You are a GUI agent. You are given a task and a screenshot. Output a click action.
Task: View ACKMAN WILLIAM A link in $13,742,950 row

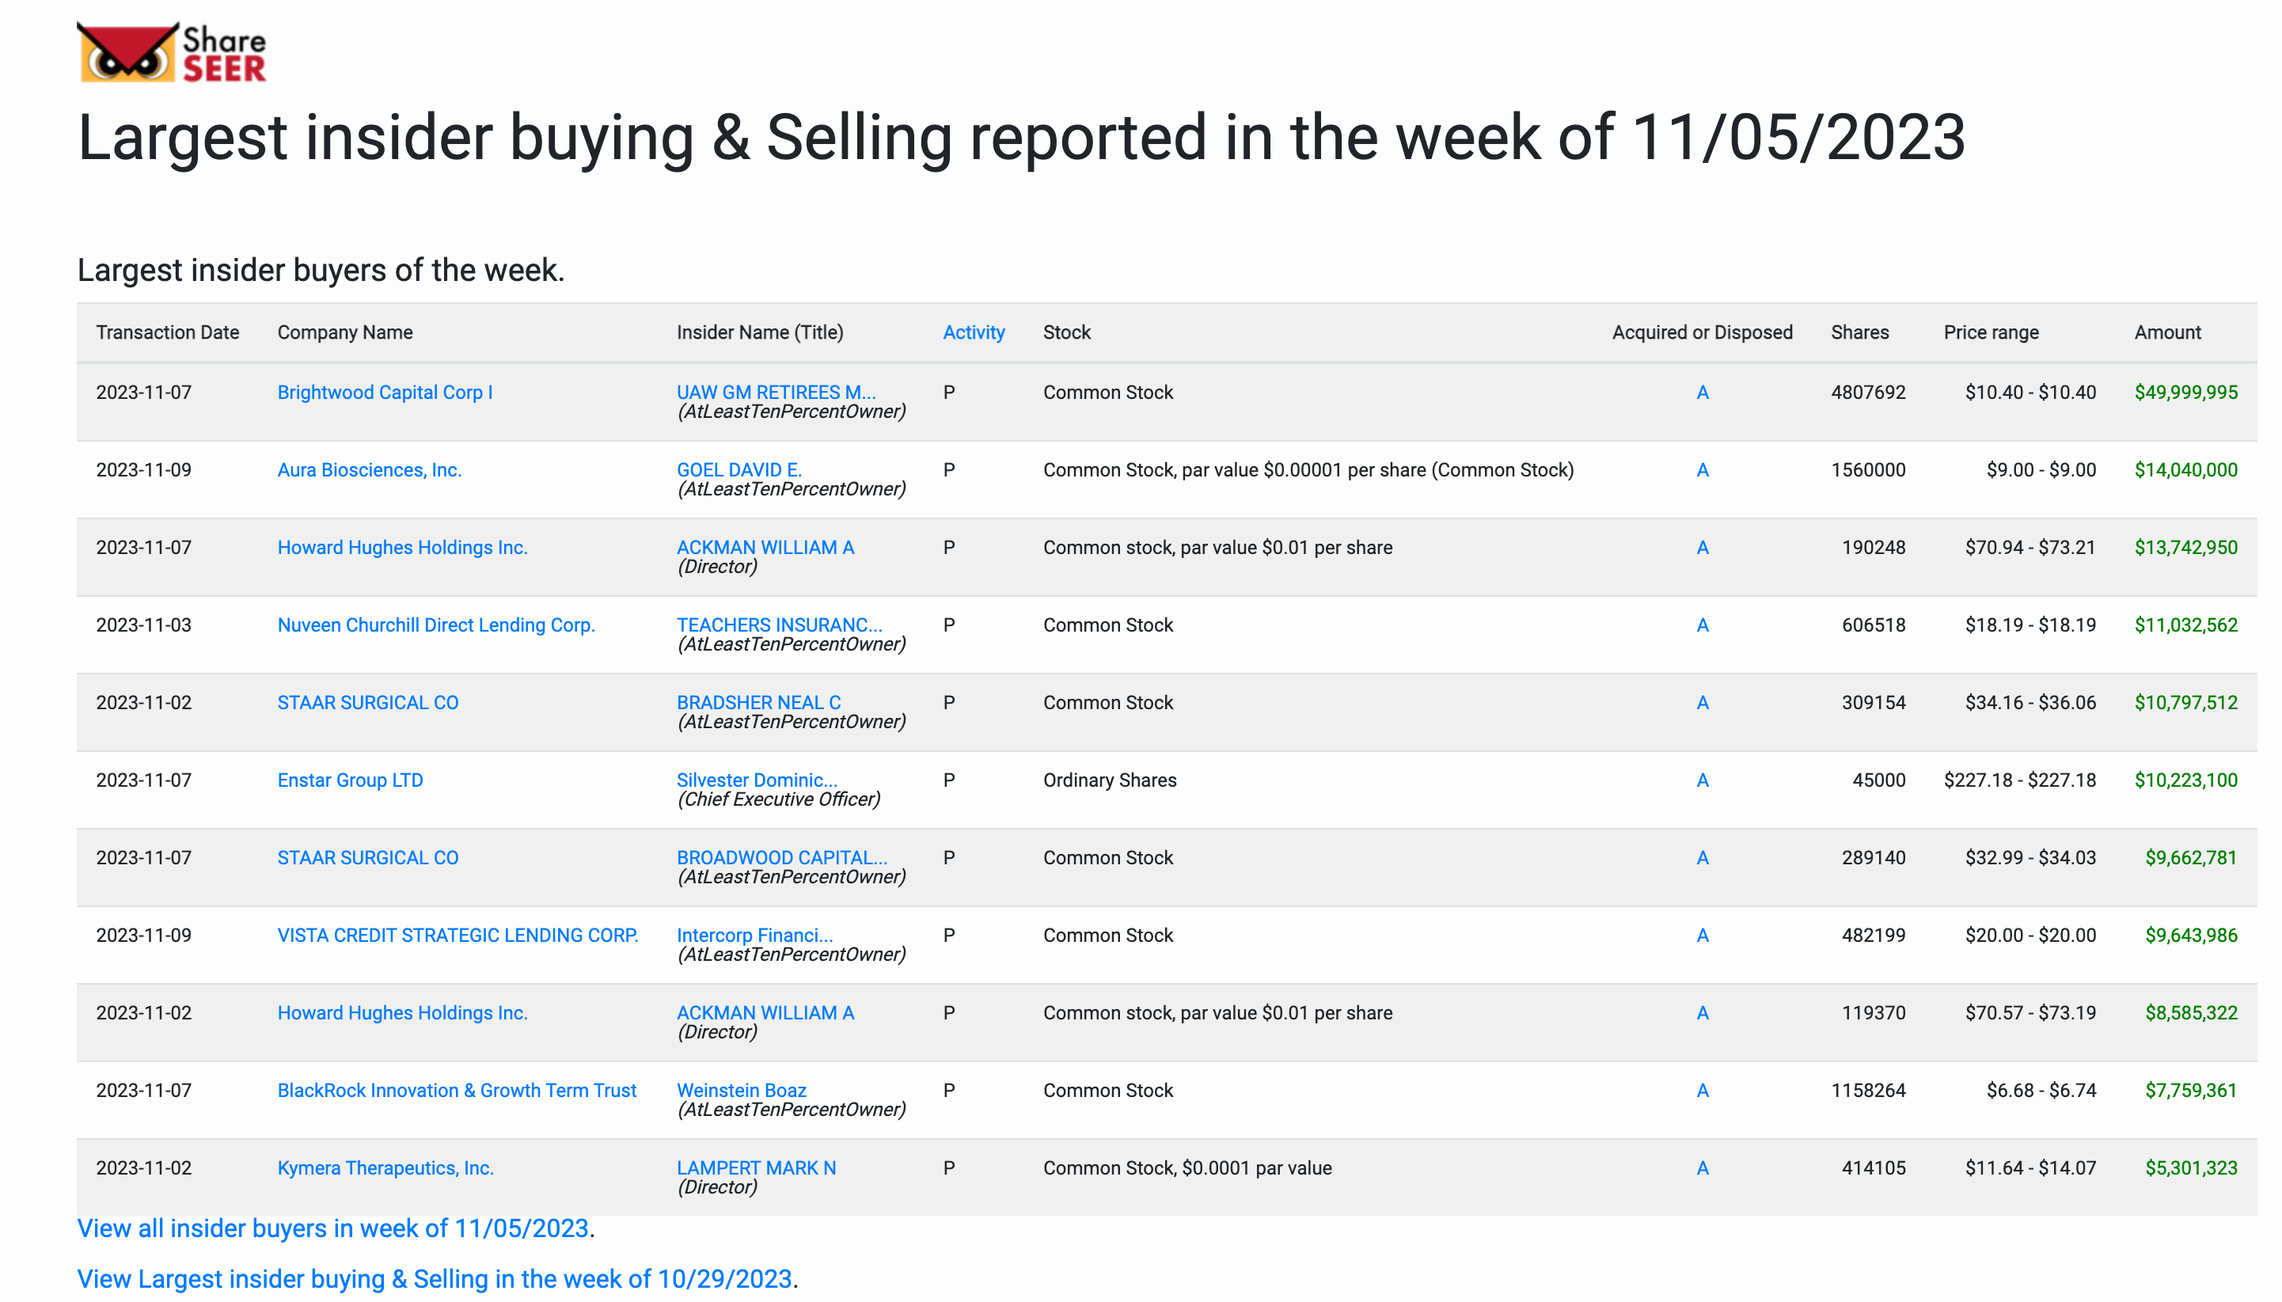pyautogui.click(x=765, y=547)
